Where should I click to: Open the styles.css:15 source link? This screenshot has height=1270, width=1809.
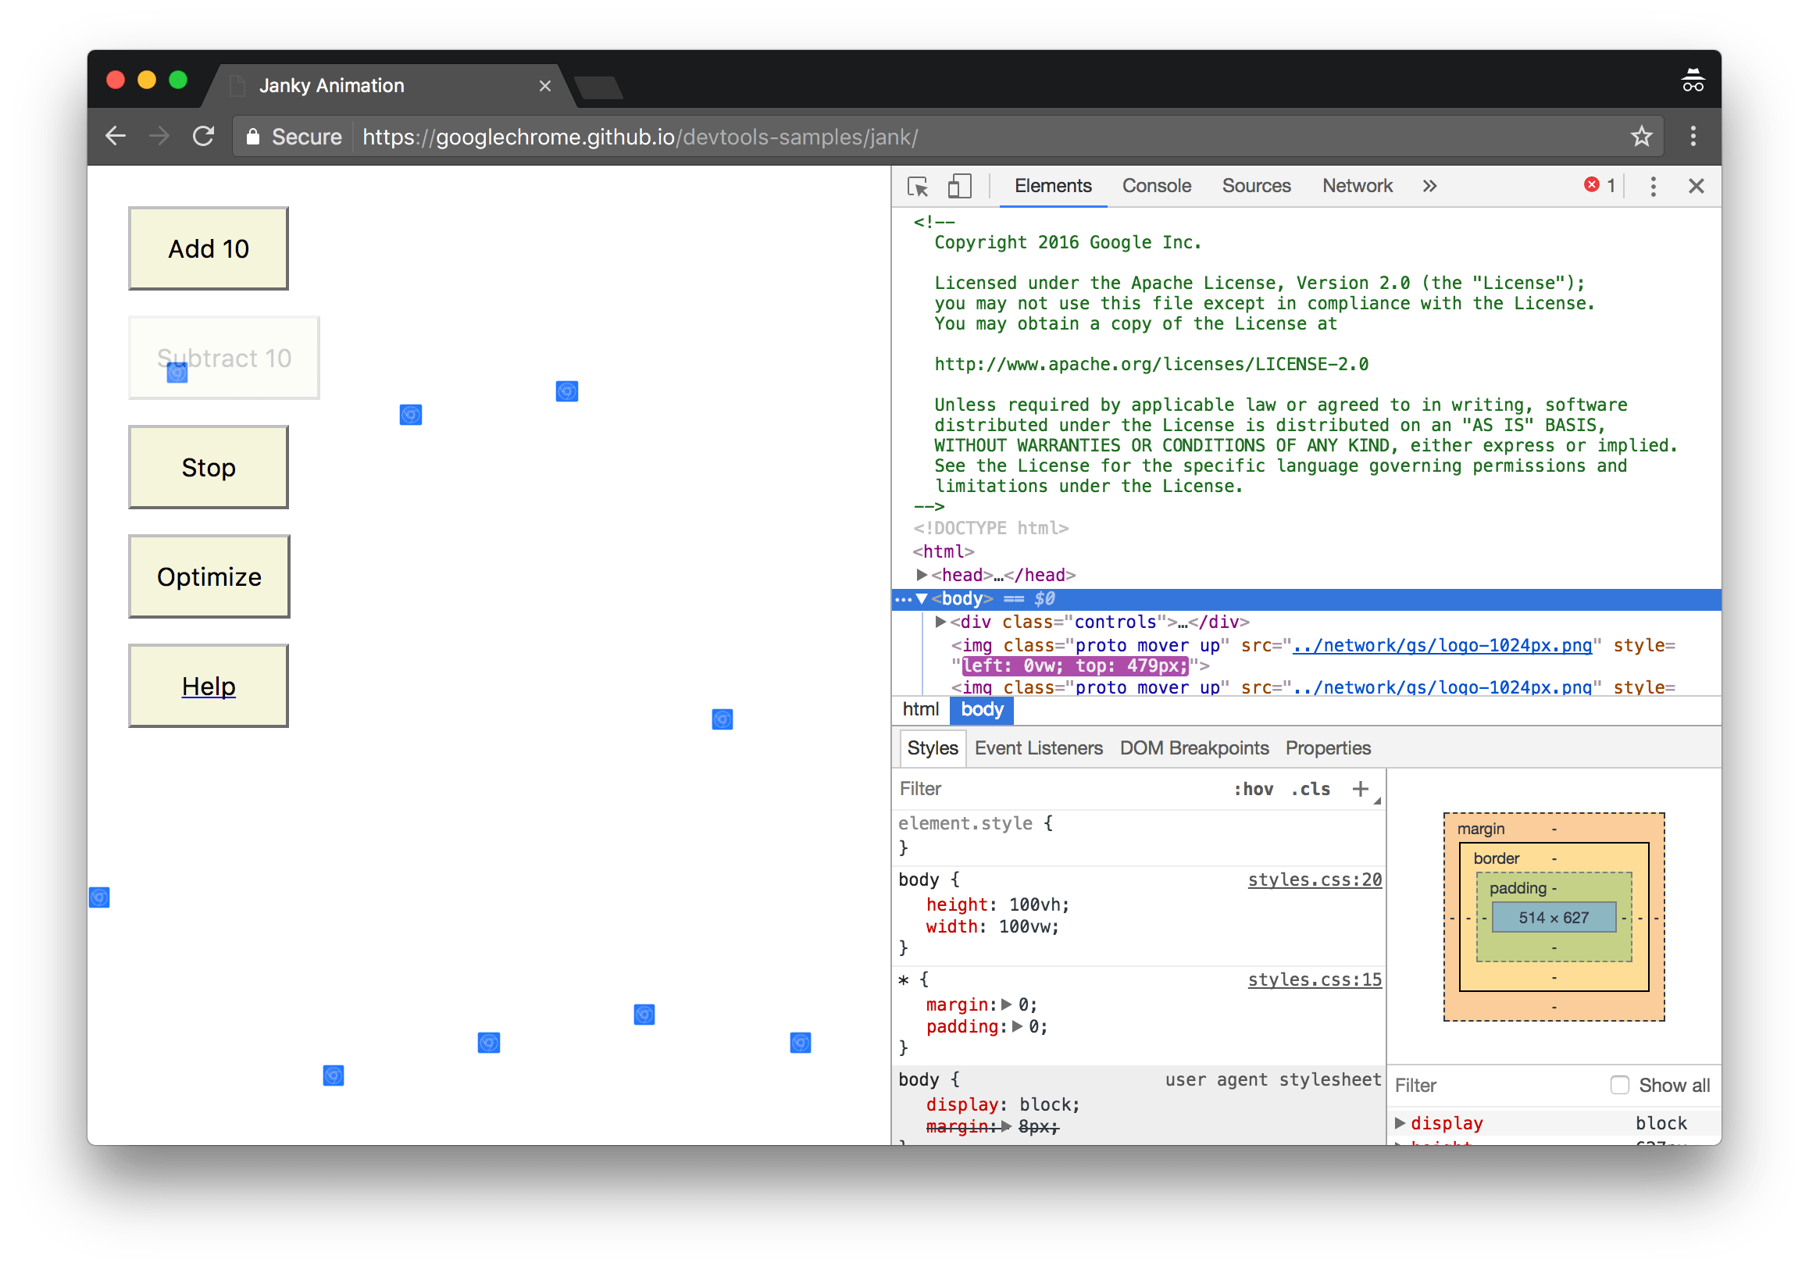[x=1315, y=980]
